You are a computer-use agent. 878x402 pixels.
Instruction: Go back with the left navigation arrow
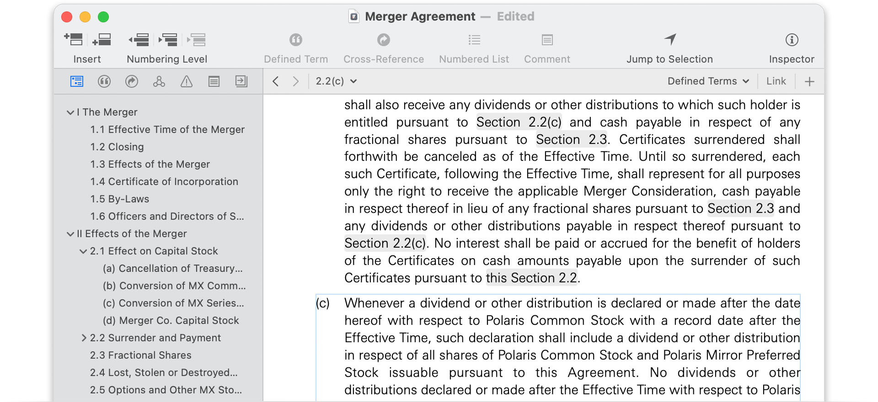point(275,81)
